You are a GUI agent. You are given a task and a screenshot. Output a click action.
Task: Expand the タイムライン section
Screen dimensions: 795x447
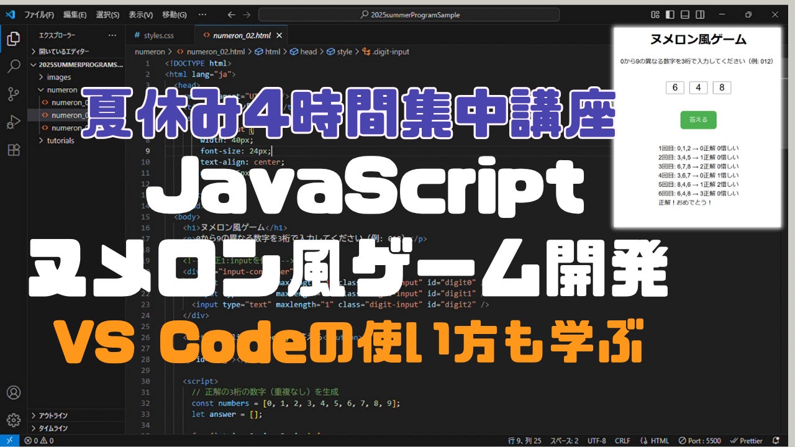pos(76,428)
